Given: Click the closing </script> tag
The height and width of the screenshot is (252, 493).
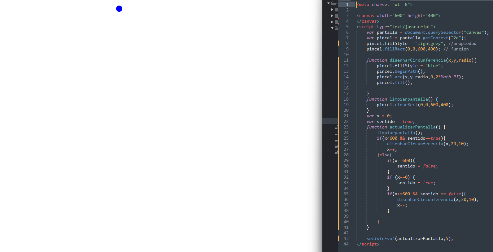Looking at the screenshot, I should pyautogui.click(x=368, y=244).
